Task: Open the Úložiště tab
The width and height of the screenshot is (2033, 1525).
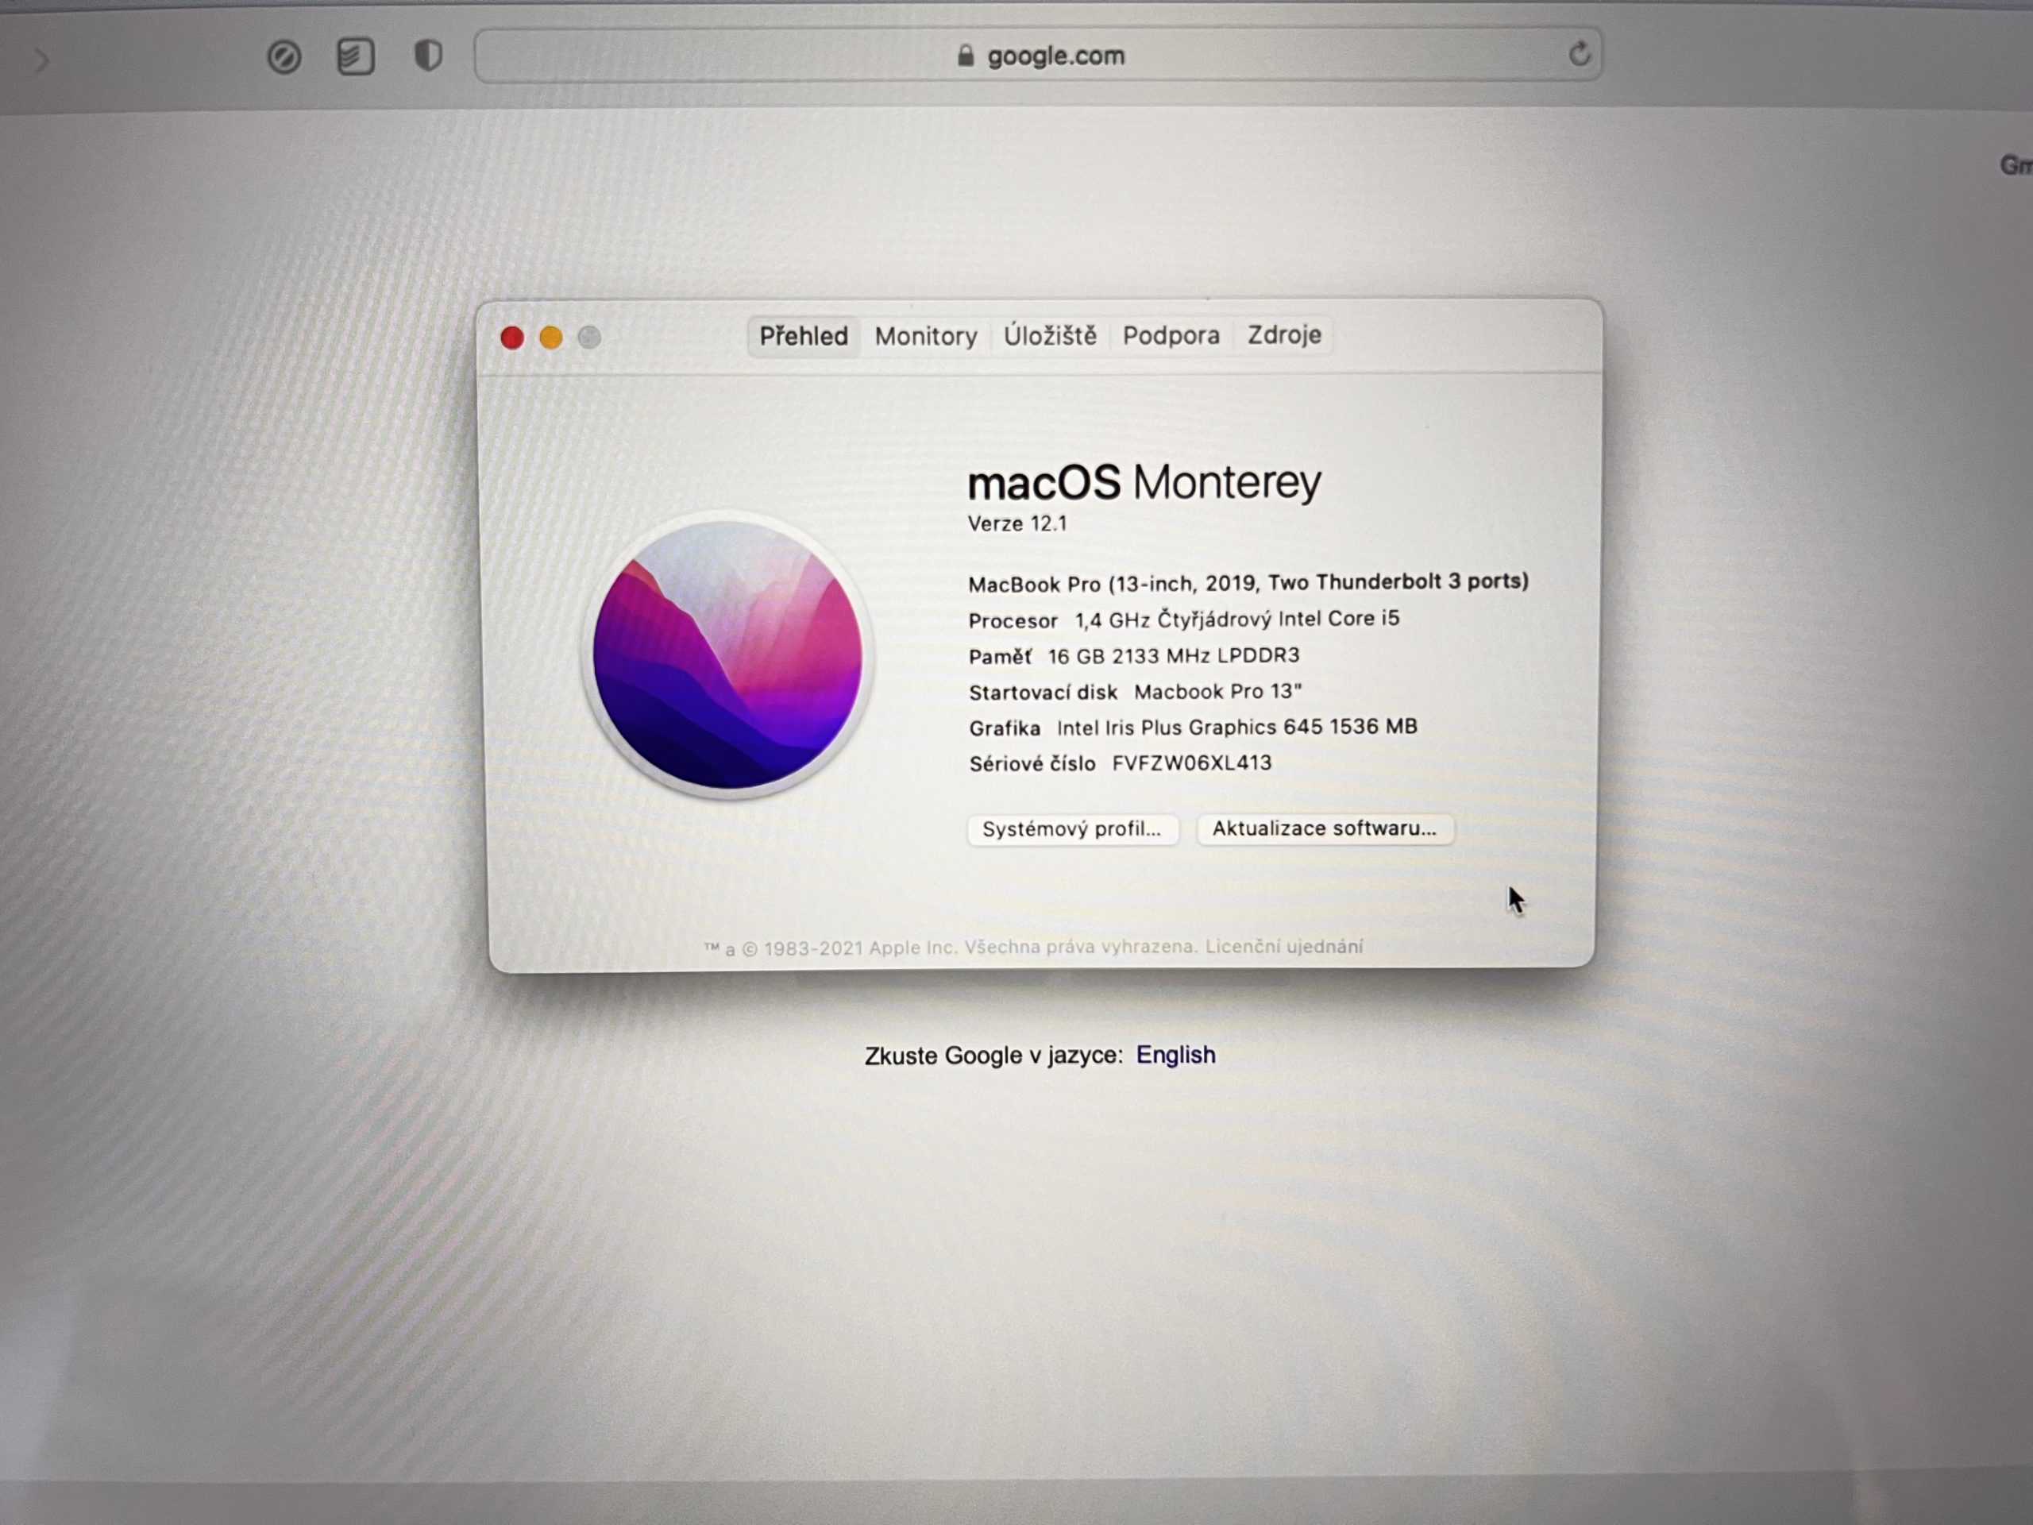Action: [x=1050, y=335]
